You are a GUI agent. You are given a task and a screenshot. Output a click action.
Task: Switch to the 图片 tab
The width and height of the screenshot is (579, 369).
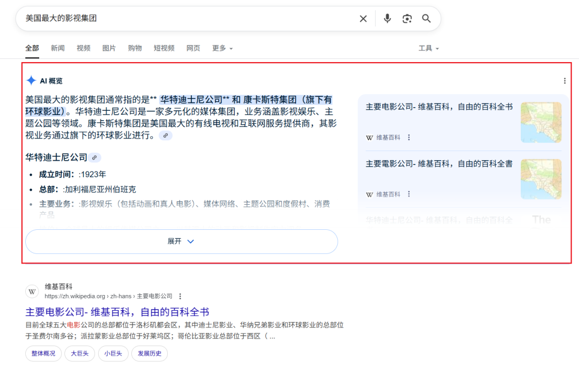[x=109, y=48]
